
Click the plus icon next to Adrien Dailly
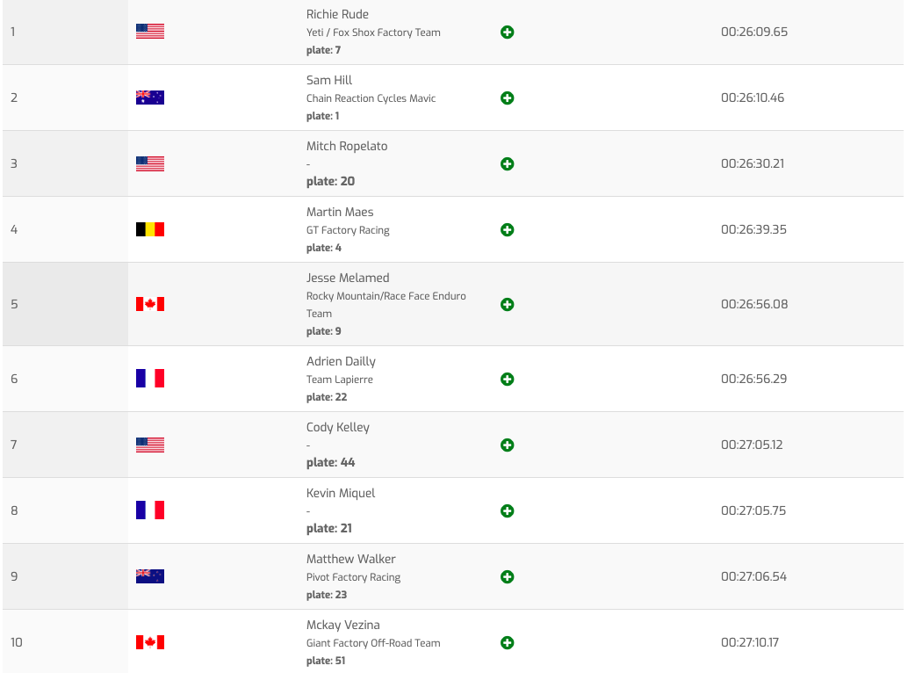(x=507, y=380)
